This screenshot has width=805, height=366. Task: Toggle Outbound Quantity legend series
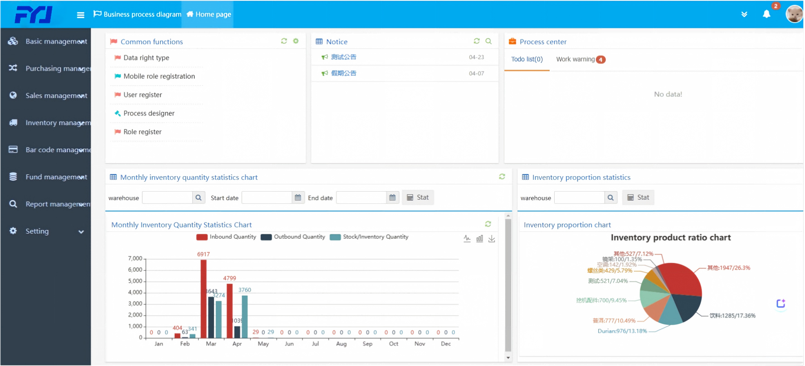[293, 237]
